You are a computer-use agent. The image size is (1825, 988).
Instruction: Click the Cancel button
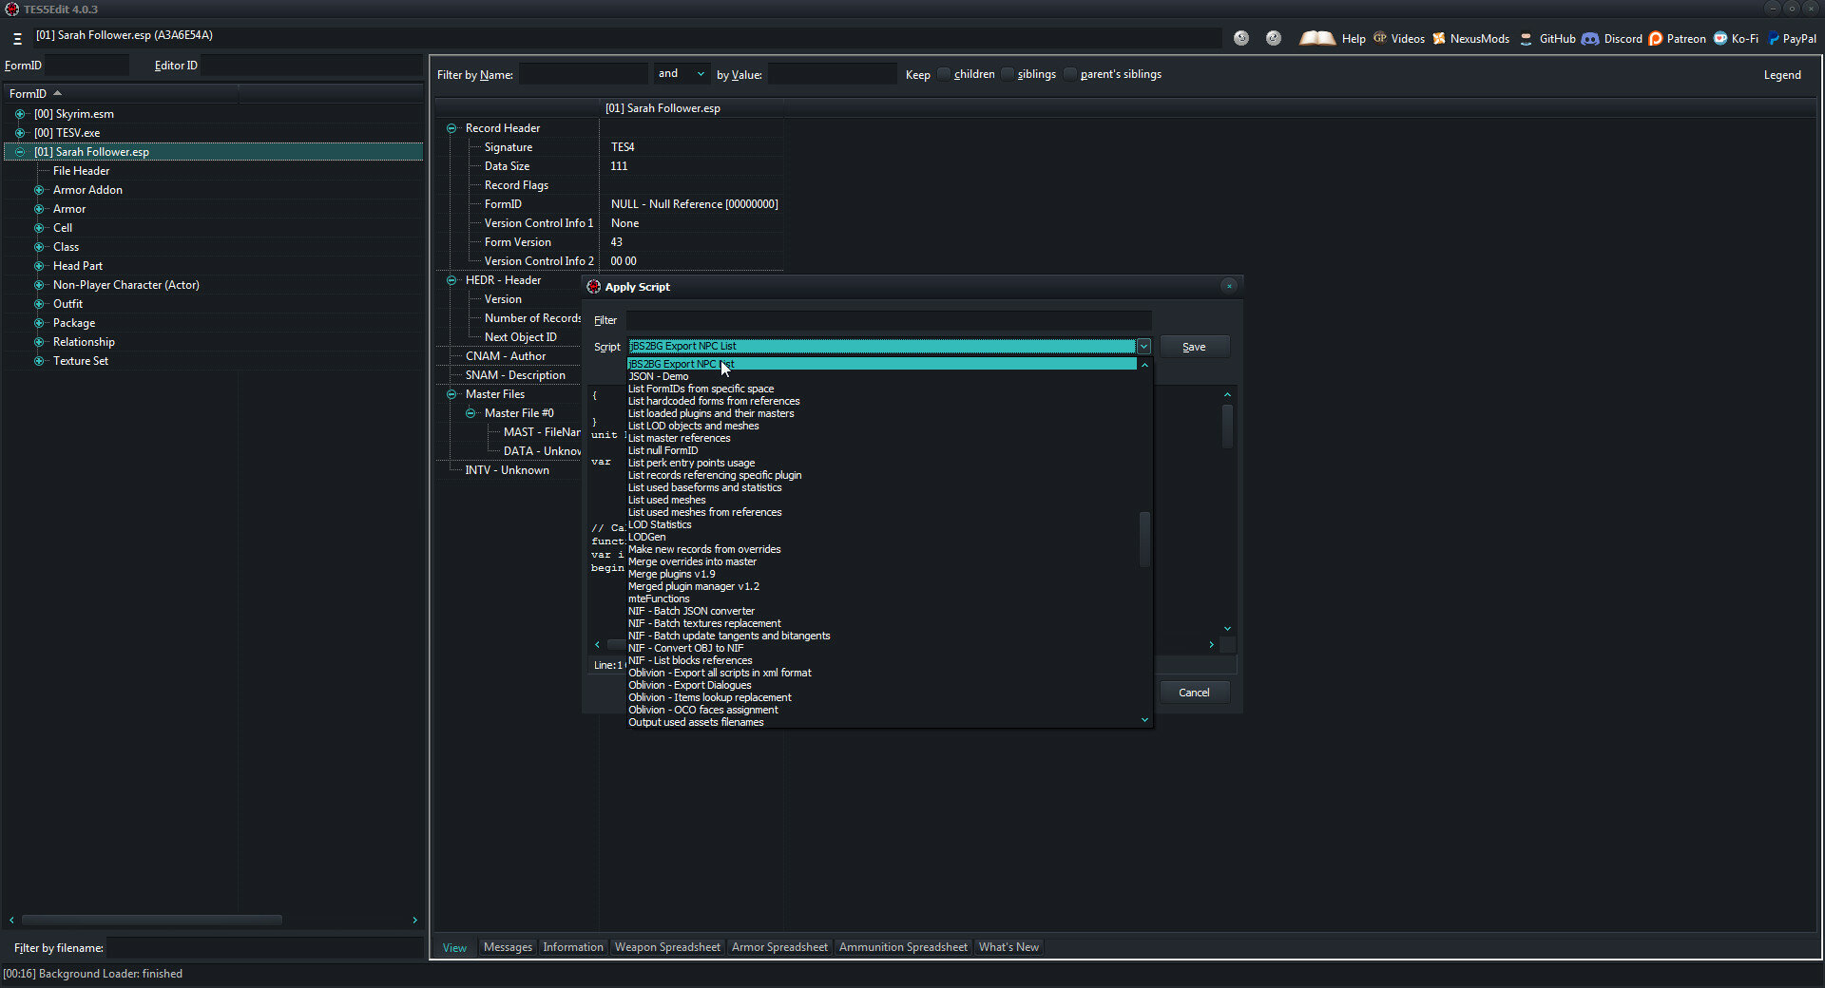1194,693
